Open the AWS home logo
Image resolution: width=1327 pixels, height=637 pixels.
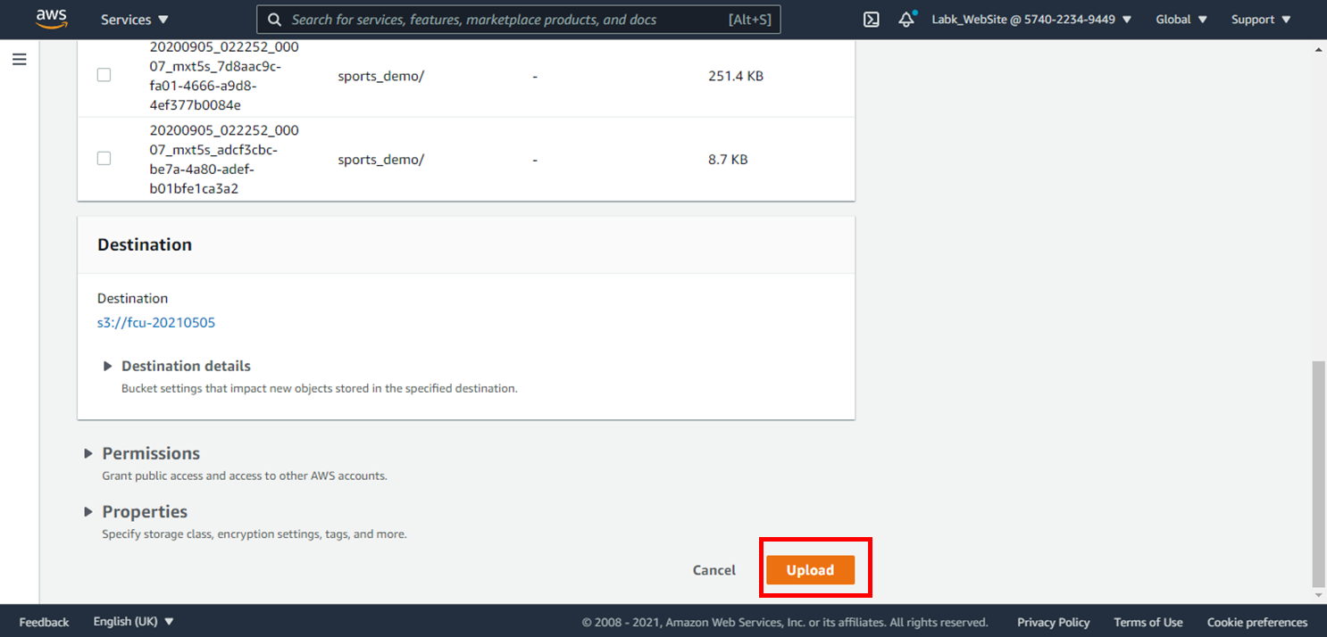coord(52,19)
